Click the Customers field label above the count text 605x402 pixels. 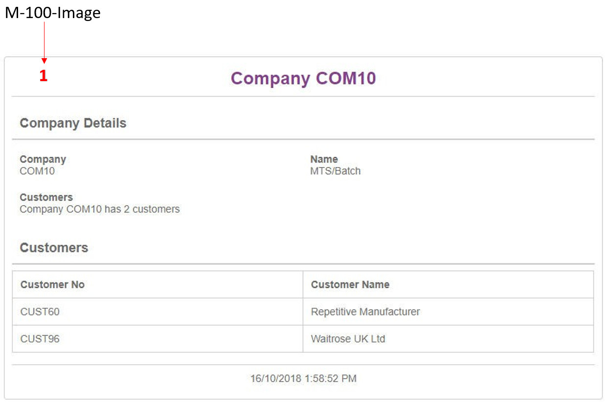tap(46, 197)
